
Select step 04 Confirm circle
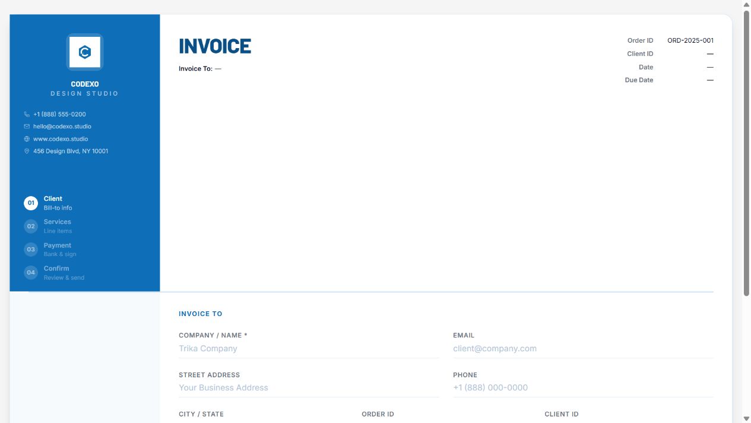tap(31, 273)
